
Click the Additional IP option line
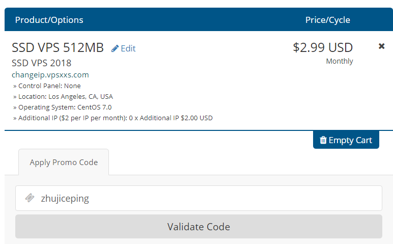point(113,118)
